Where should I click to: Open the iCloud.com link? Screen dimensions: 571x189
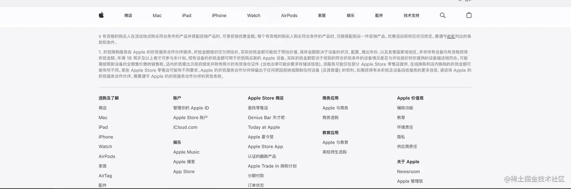[x=185, y=127]
